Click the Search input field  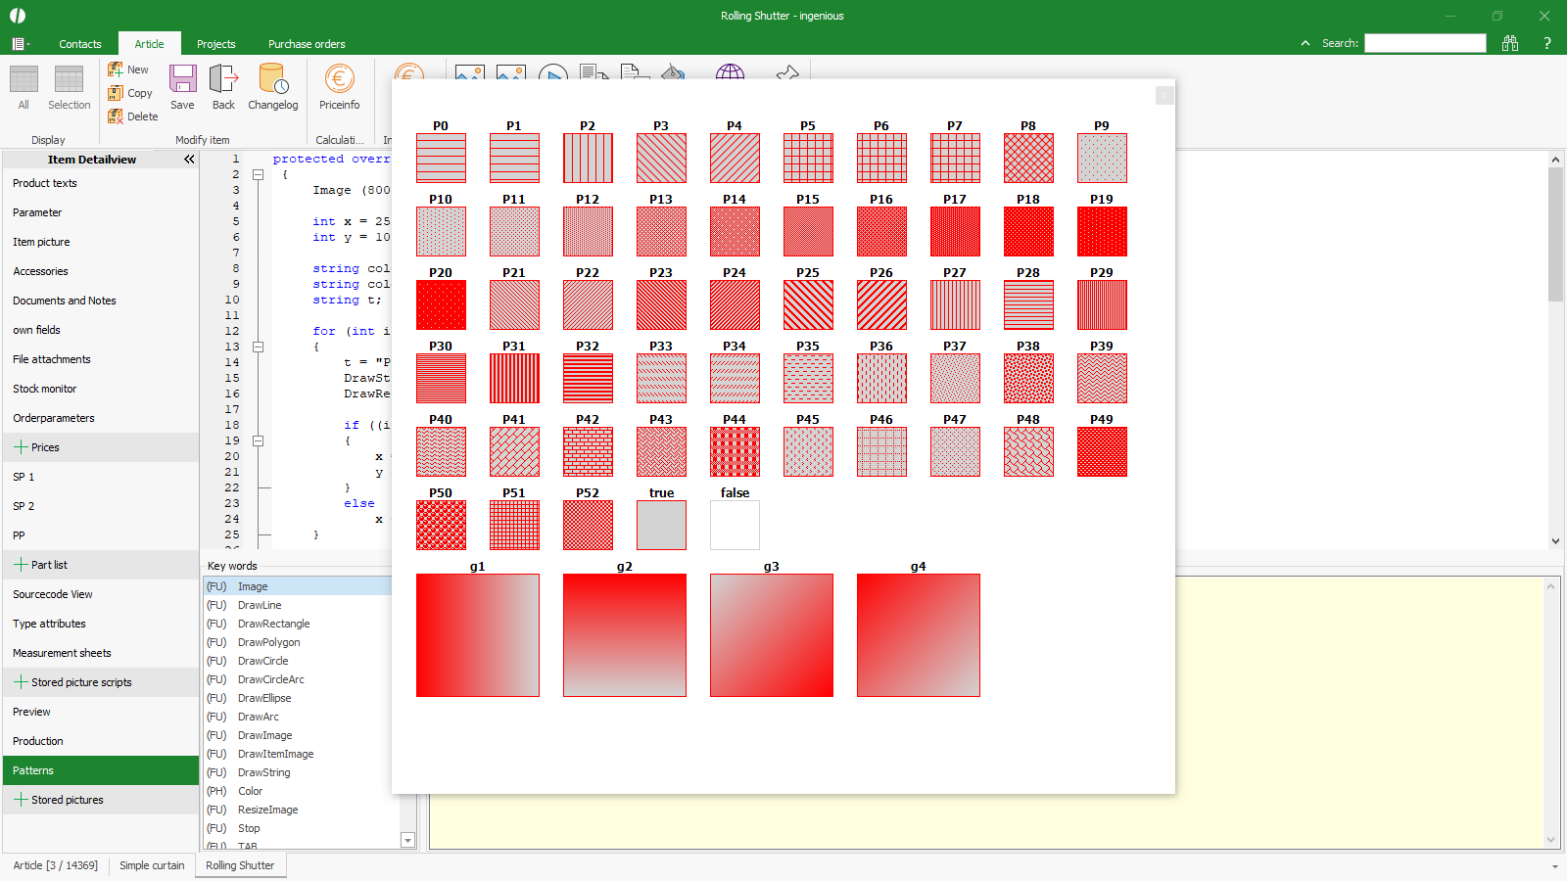tap(1425, 43)
